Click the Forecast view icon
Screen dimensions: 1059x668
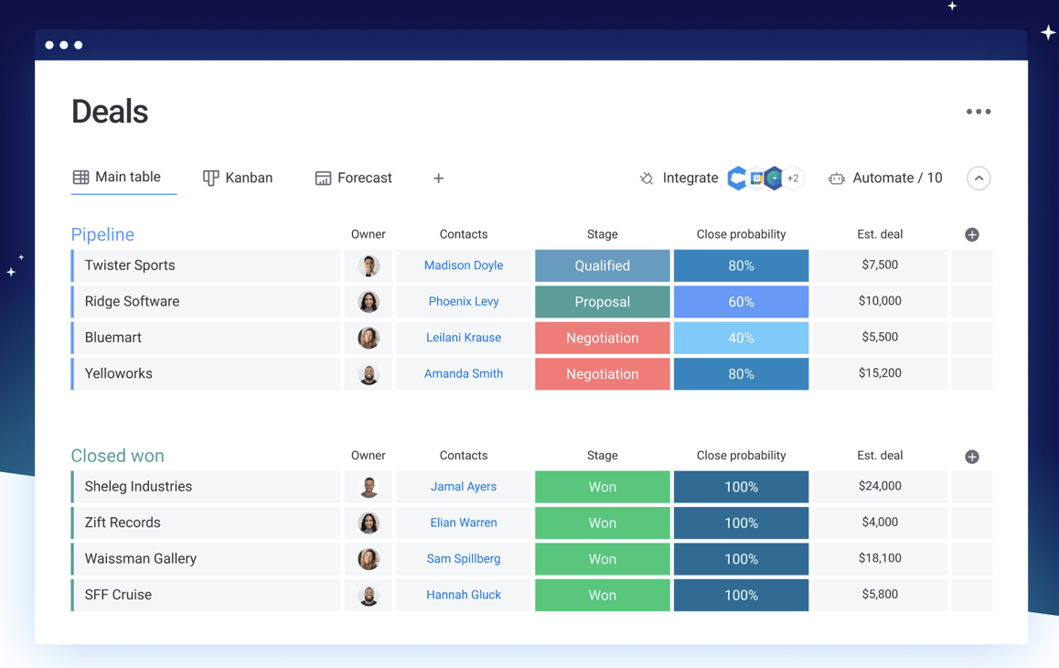323,178
